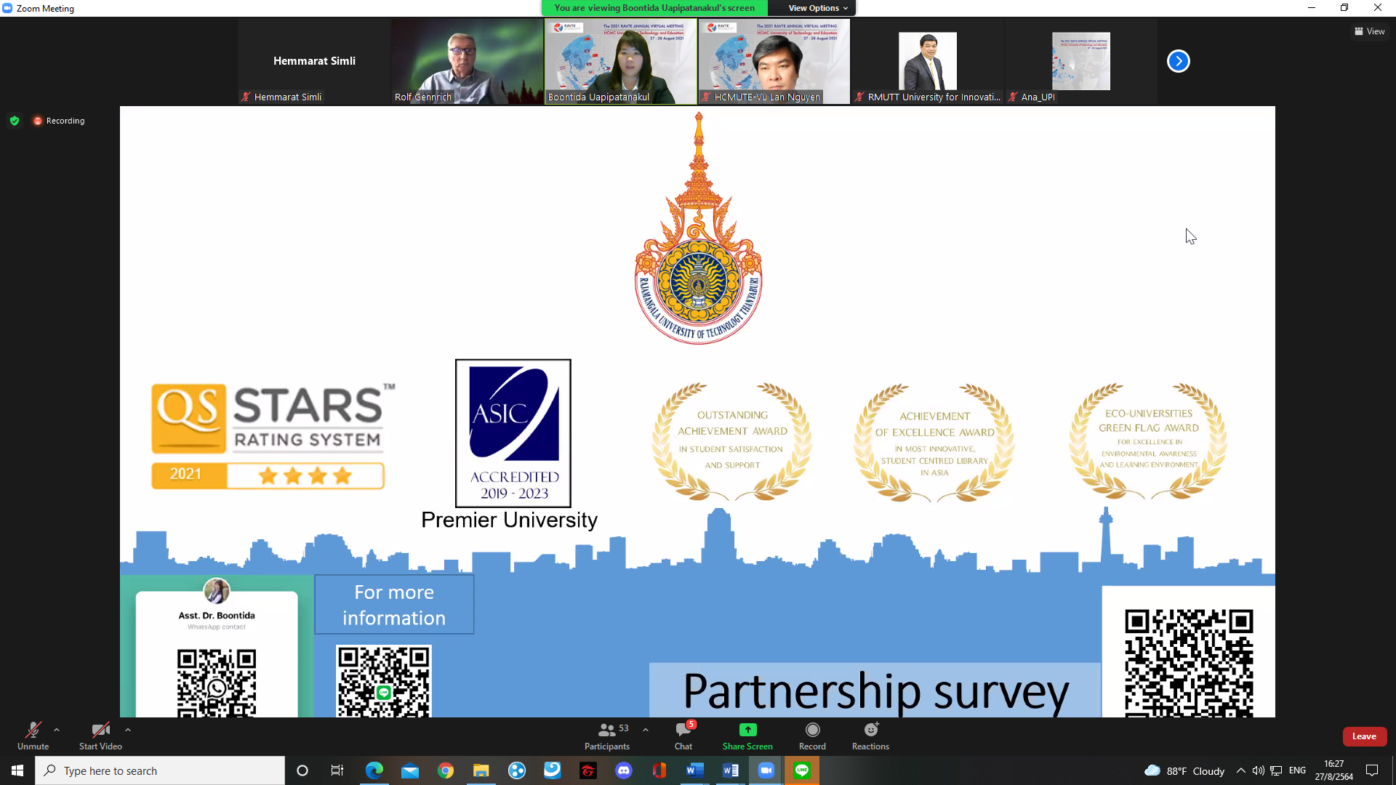
Task: Select HCMUTE-Vu Lan Nguyen video tile
Action: click(774, 61)
